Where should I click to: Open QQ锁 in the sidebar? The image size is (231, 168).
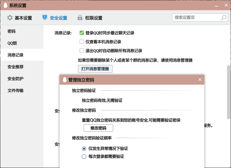tap(22, 43)
